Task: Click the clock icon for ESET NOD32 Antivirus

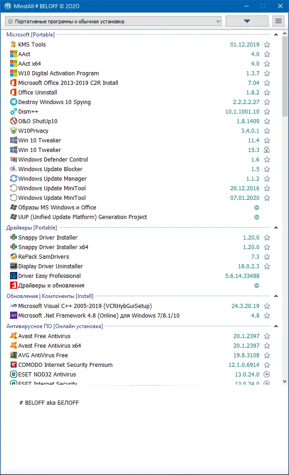Action: (267, 374)
